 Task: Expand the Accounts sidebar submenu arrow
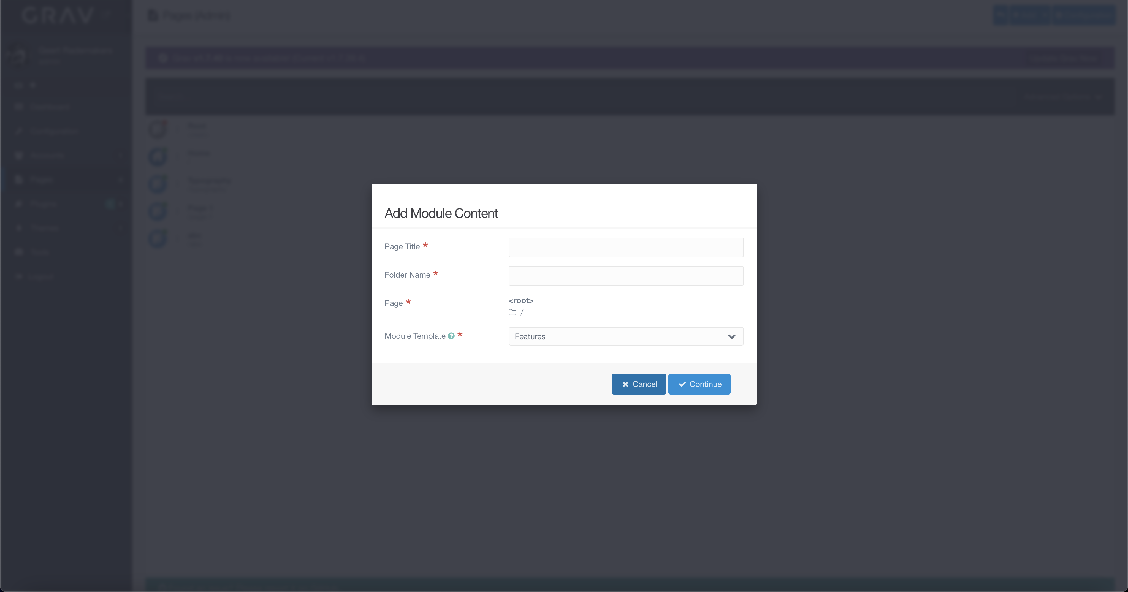pyautogui.click(x=120, y=156)
